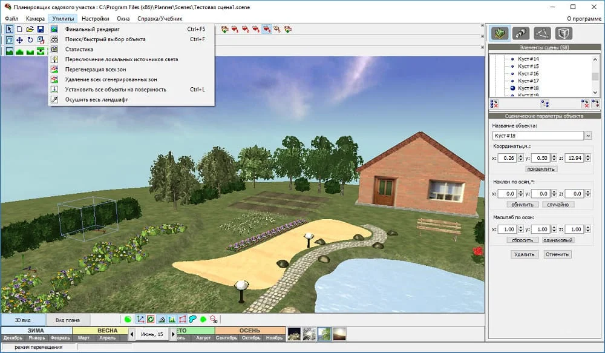Select Куст#15 in scene elements list
The height and width of the screenshot is (353, 605).
click(528, 66)
